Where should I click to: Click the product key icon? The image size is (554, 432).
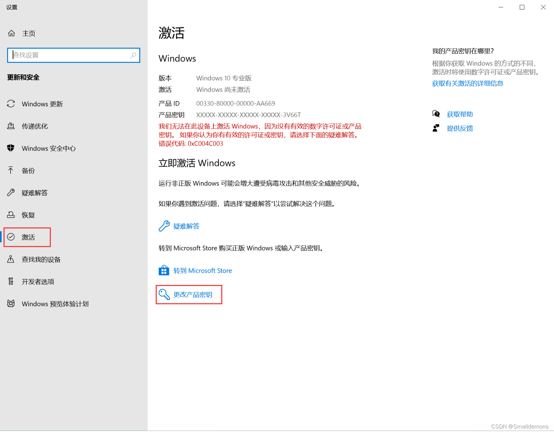tap(164, 294)
